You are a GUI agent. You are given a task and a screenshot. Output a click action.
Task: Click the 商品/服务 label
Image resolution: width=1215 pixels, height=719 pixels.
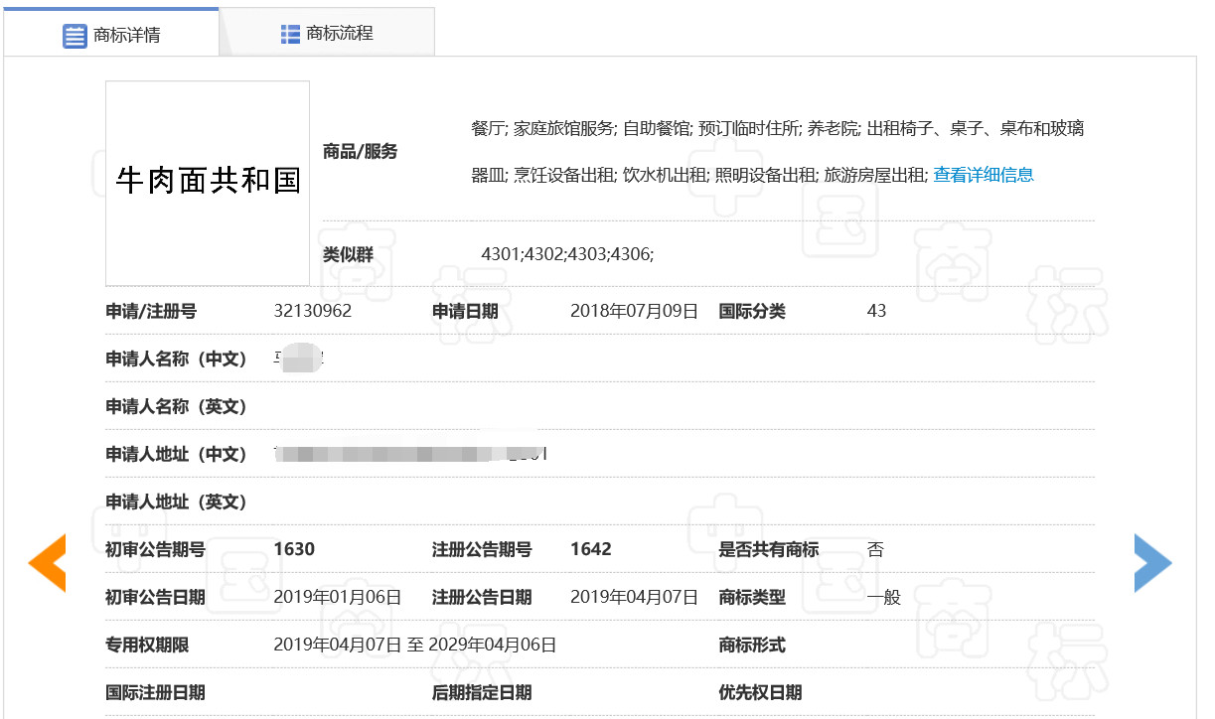point(361,151)
